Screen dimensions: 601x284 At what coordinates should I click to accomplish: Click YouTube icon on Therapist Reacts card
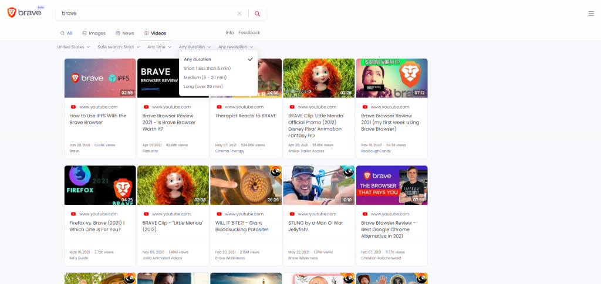(x=218, y=107)
